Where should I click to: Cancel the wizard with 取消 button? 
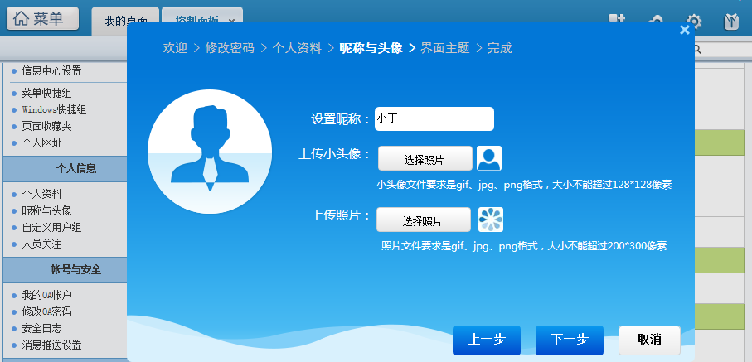649,340
